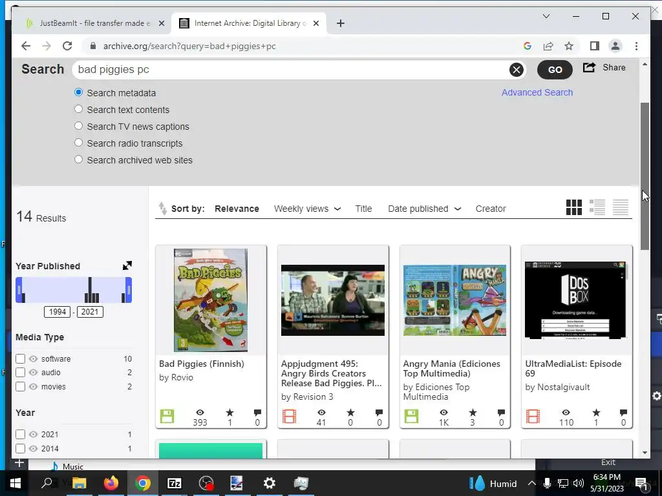Image resolution: width=662 pixels, height=496 pixels.
Task: Click right handle of year range slider
Action: [x=129, y=290]
